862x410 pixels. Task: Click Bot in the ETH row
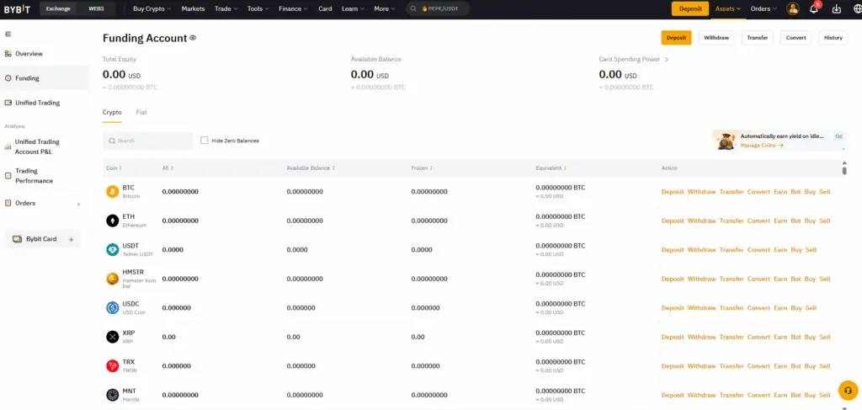click(796, 221)
